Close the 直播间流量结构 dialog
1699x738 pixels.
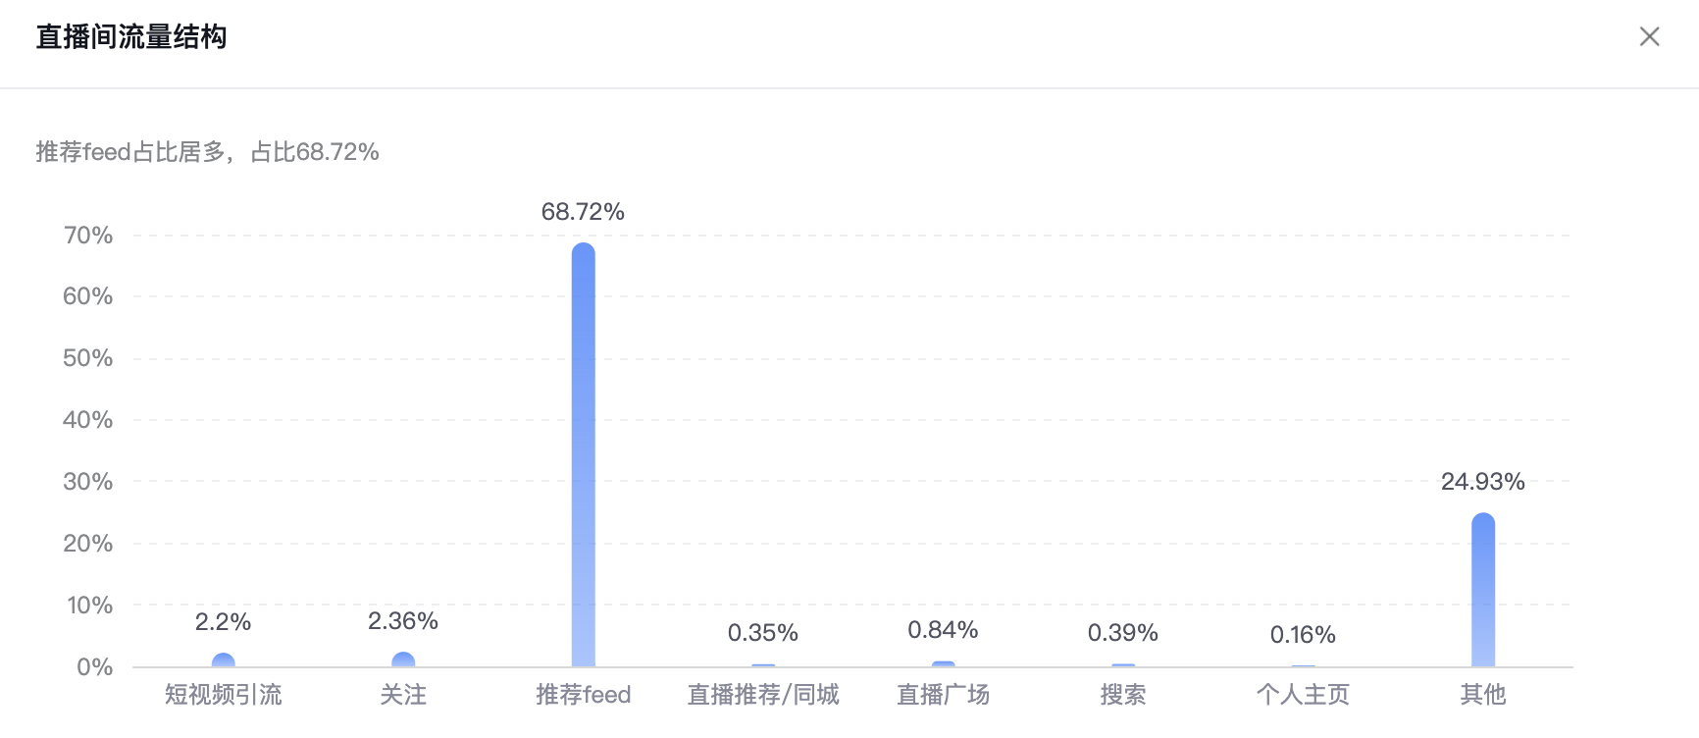pyautogui.click(x=1649, y=36)
